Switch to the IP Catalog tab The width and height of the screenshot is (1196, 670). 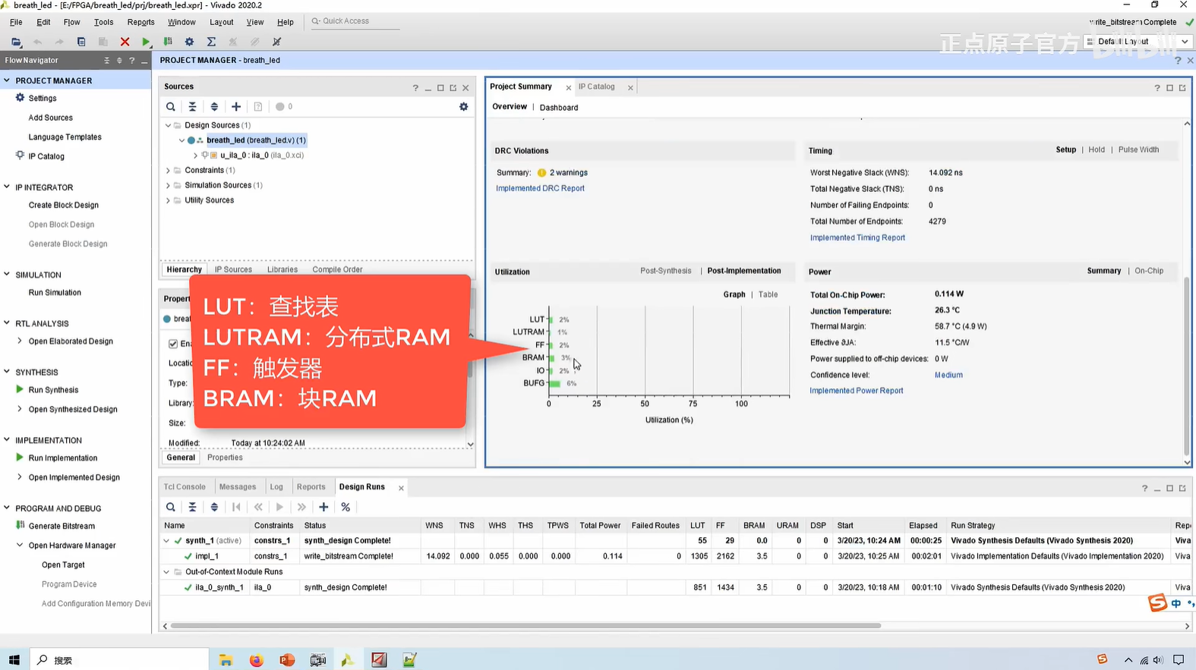597,87
